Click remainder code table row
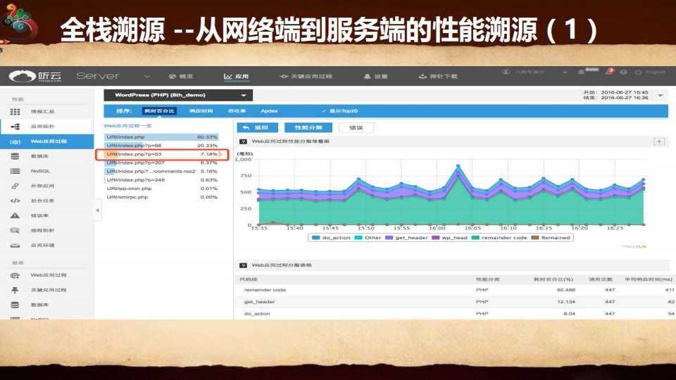Screen dimensions: 676x380 tap(455, 290)
